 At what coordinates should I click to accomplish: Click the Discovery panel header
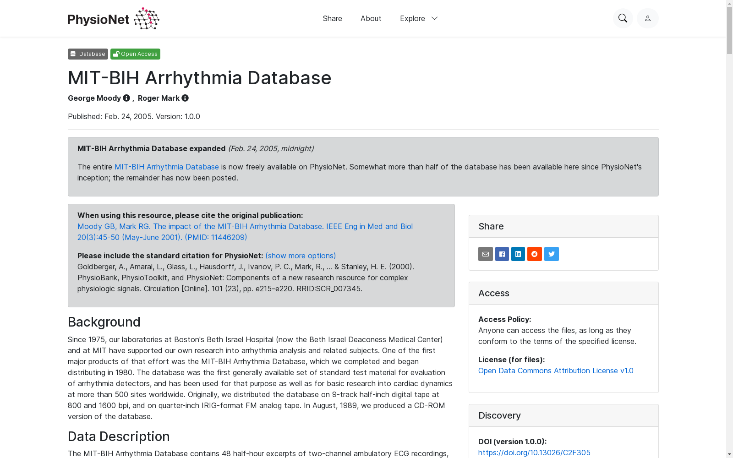(563, 415)
